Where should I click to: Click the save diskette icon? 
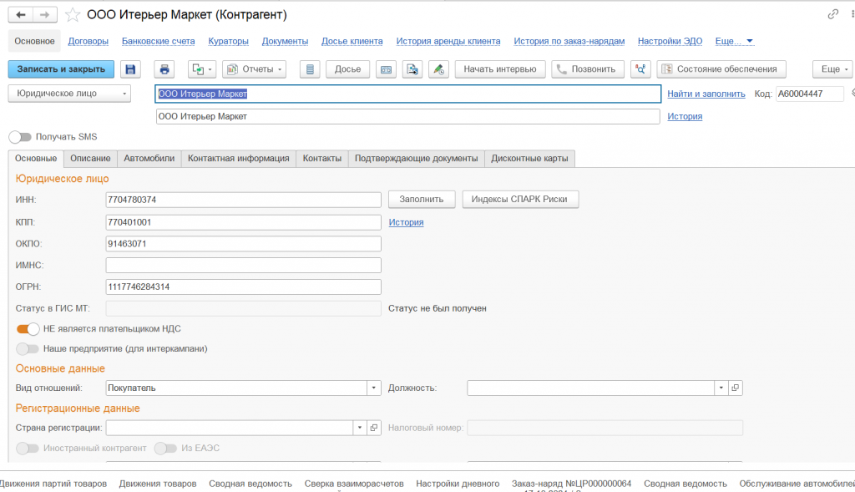pos(132,69)
